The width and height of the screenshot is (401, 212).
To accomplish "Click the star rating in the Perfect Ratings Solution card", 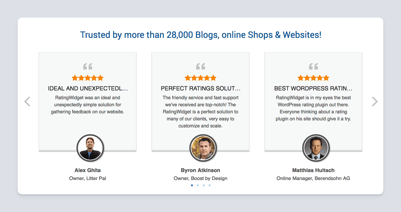I will 200,78.
